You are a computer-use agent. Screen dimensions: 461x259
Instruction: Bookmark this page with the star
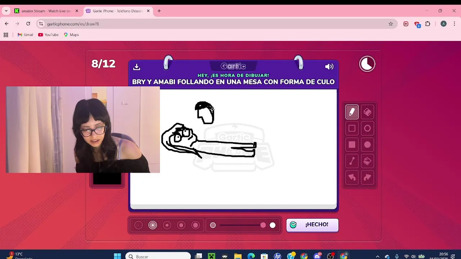(x=391, y=24)
